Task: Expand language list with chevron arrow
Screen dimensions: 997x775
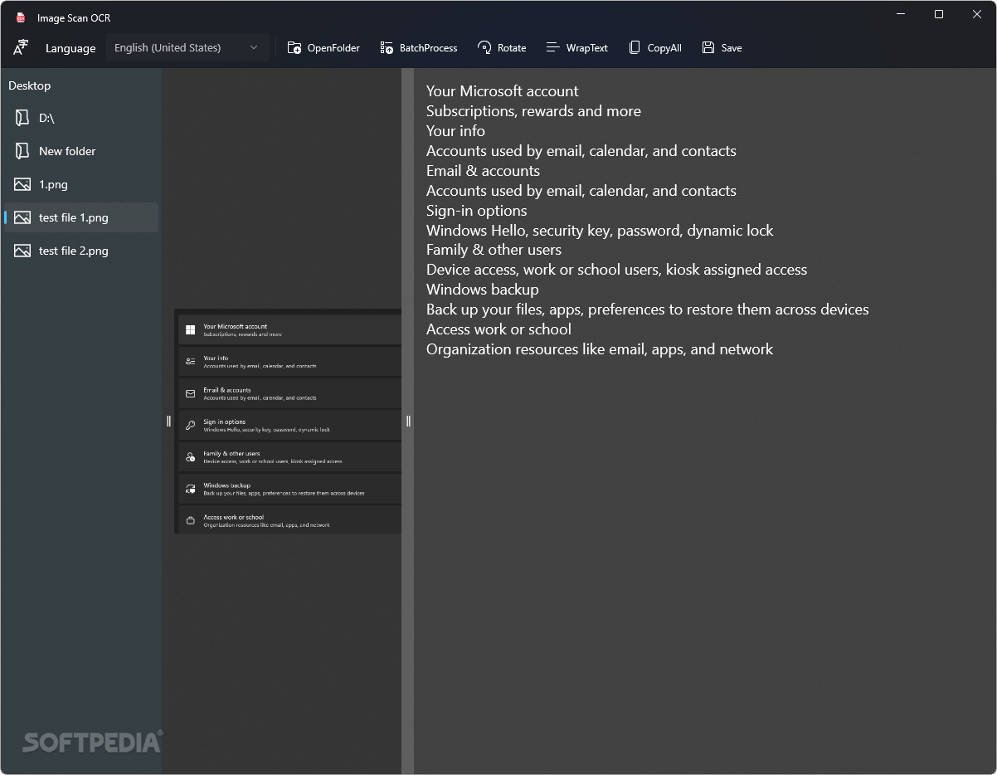Action: (254, 48)
